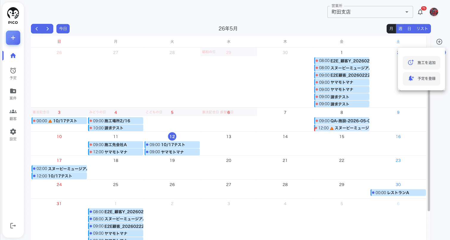Screen dimensions: 450x240
Task: Open June 1 08:00 E2E_顧客Y event
Action: (116, 212)
